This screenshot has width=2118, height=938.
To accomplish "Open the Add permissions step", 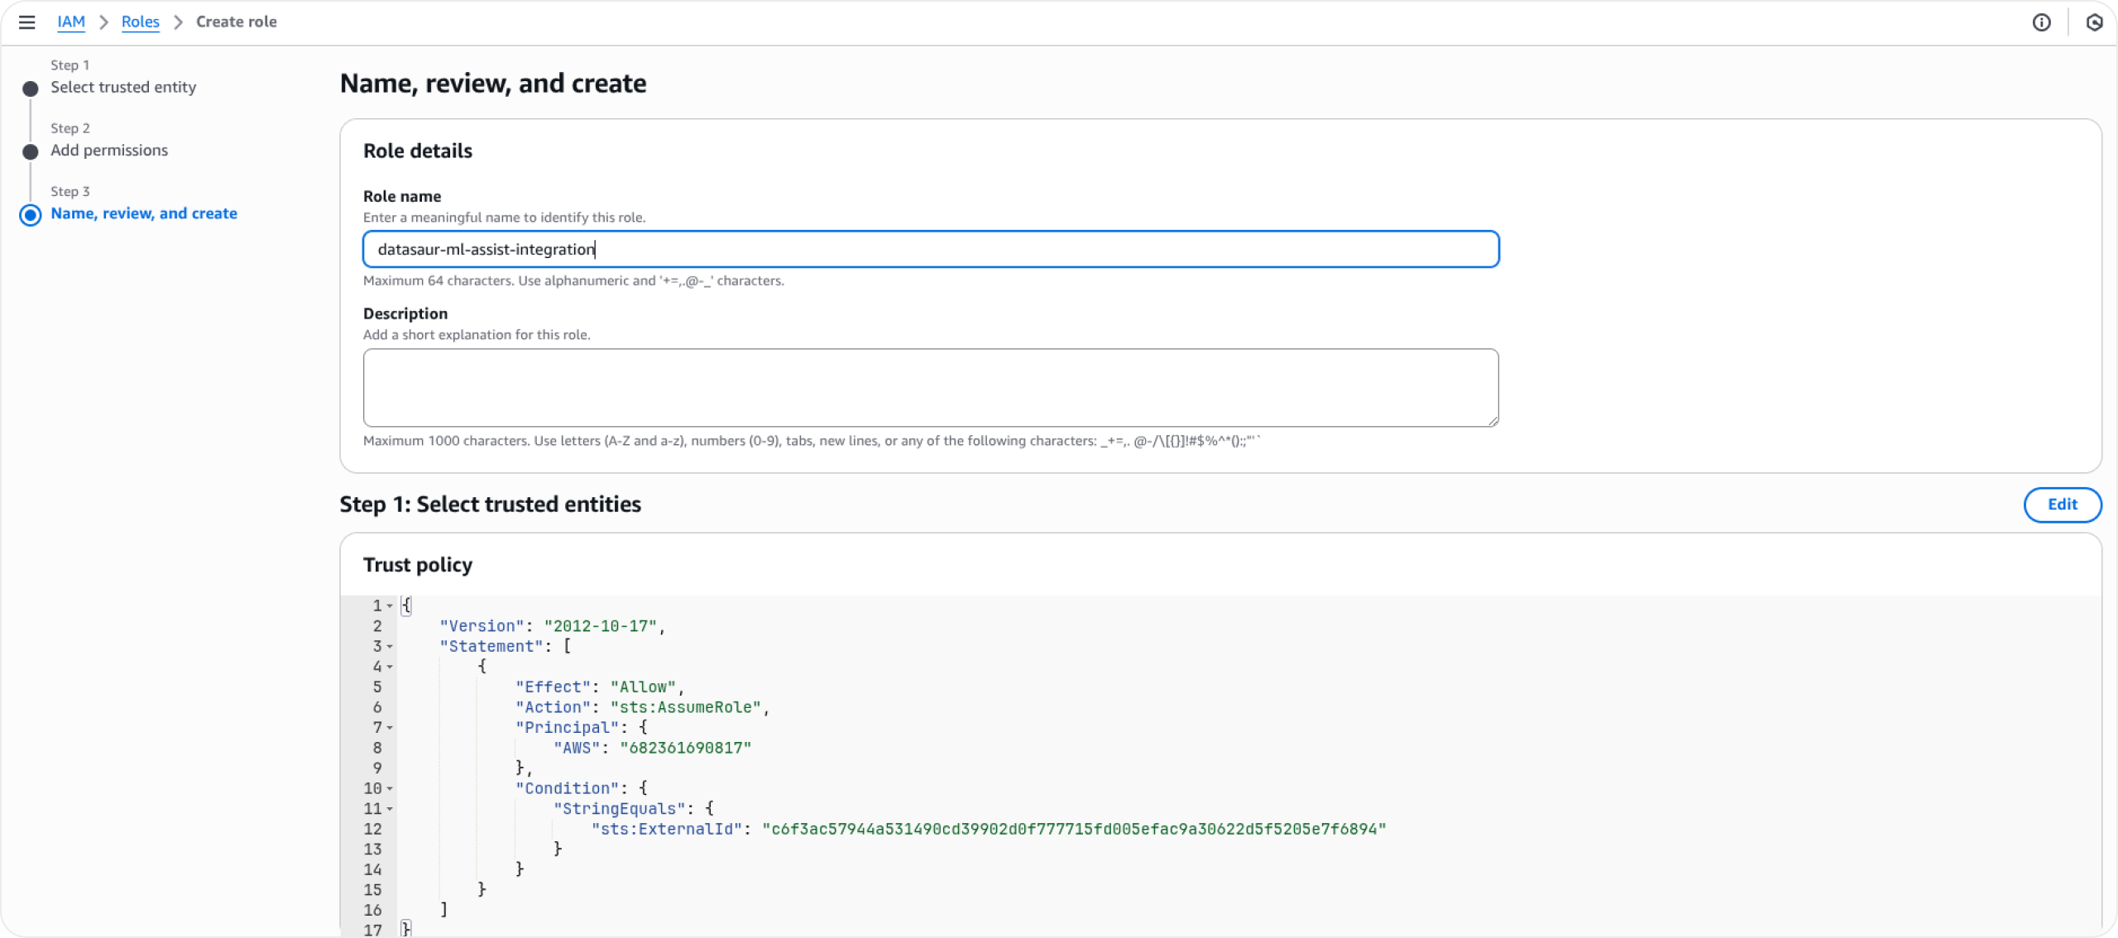I will (109, 150).
